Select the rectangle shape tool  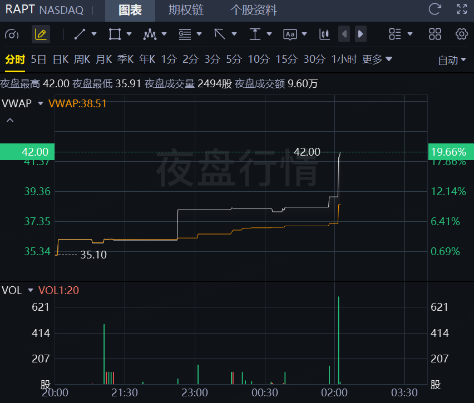pos(115,34)
